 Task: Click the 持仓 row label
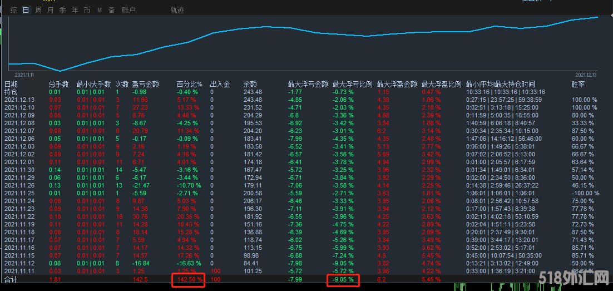pos(11,92)
